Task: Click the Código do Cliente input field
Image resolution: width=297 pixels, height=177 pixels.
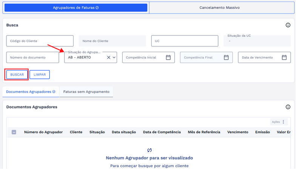Action: tap(40, 41)
